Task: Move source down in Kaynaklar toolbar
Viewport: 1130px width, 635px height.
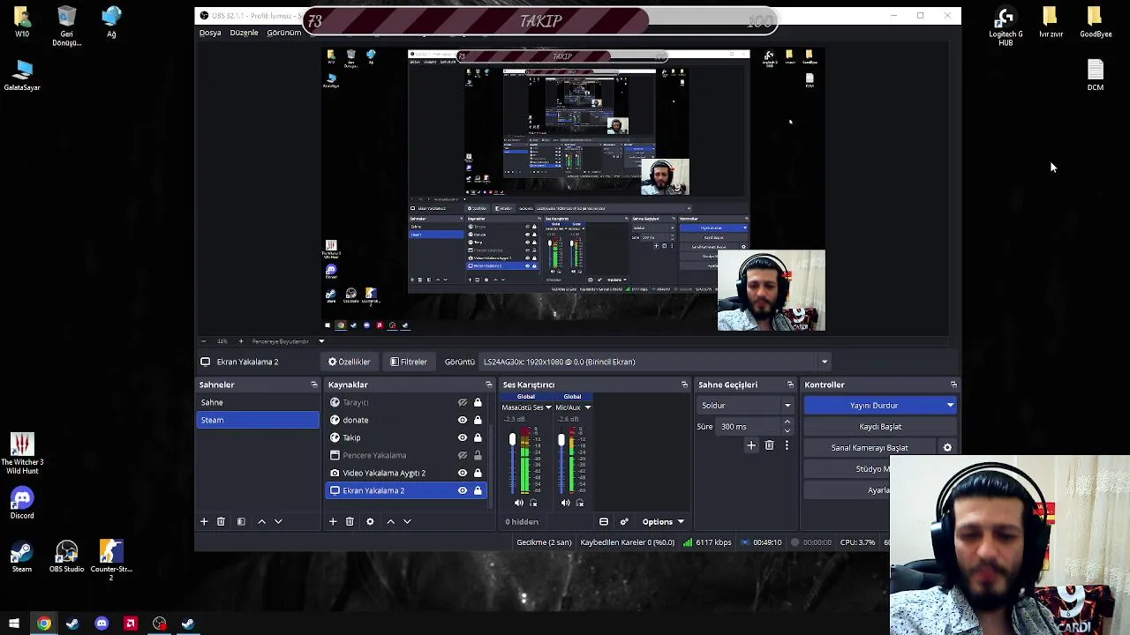Action: click(407, 521)
